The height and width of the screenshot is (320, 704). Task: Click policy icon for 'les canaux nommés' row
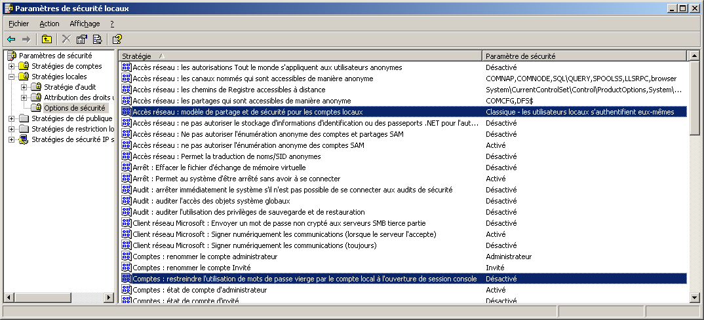tap(126, 79)
